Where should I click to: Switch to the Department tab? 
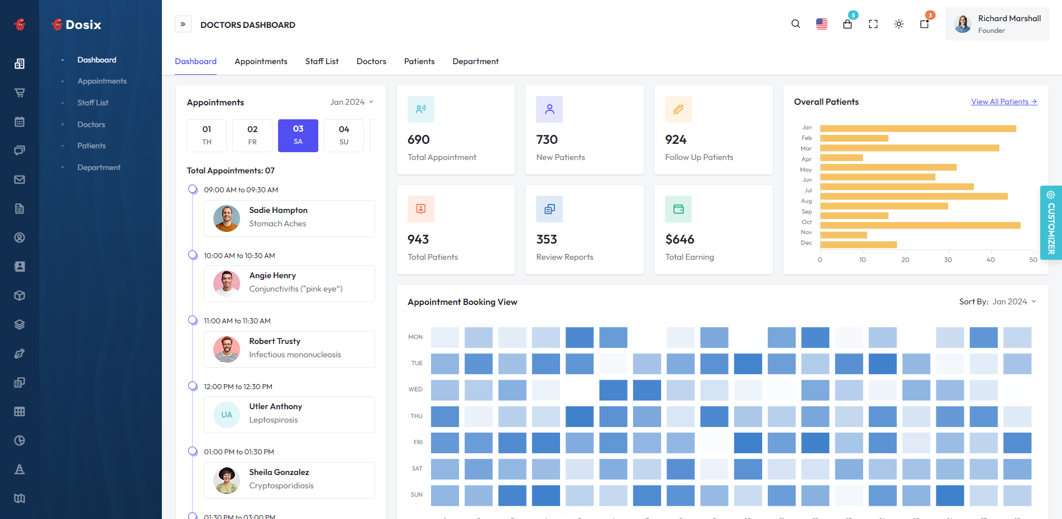click(476, 61)
